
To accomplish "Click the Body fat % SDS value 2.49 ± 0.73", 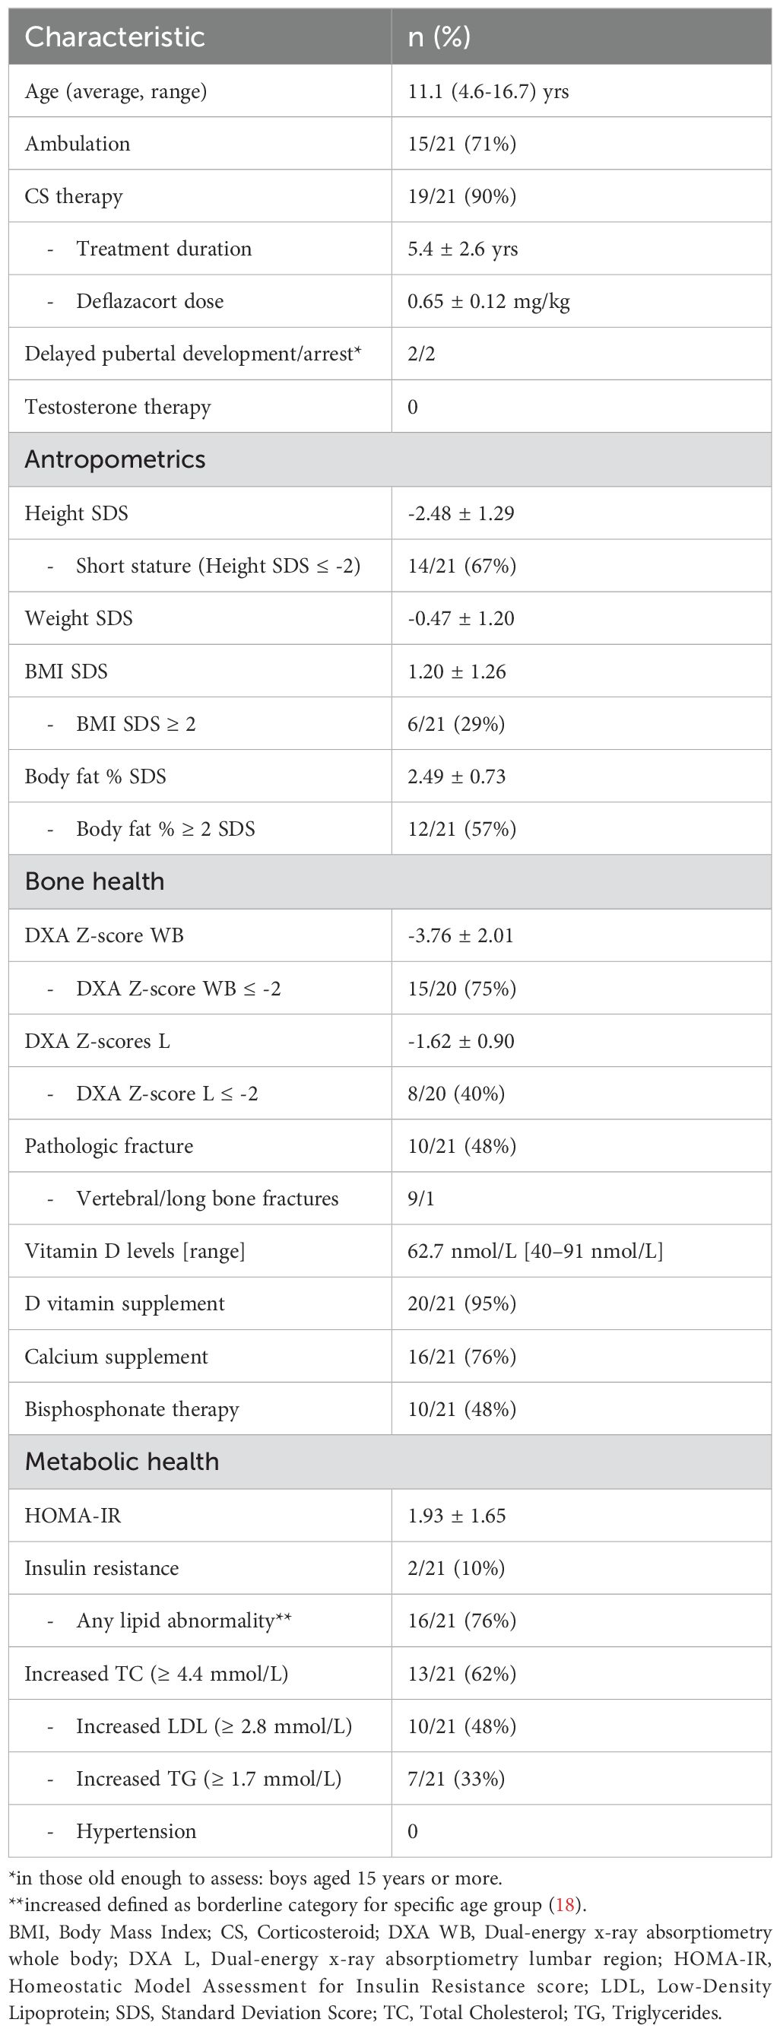I will [x=457, y=776].
